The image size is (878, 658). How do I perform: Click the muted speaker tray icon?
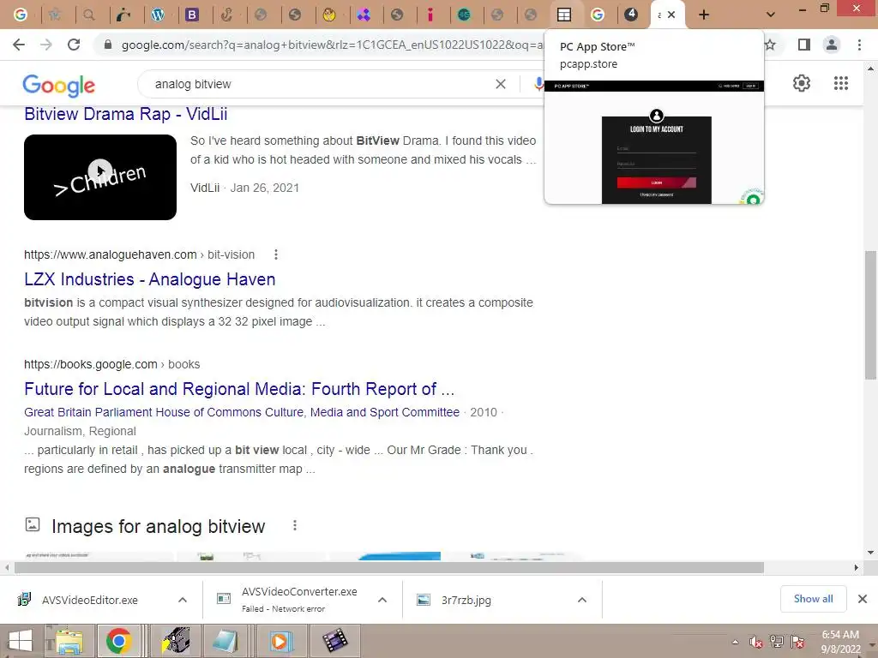[x=756, y=642]
